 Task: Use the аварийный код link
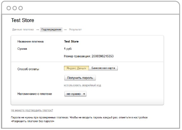coord(82,85)
